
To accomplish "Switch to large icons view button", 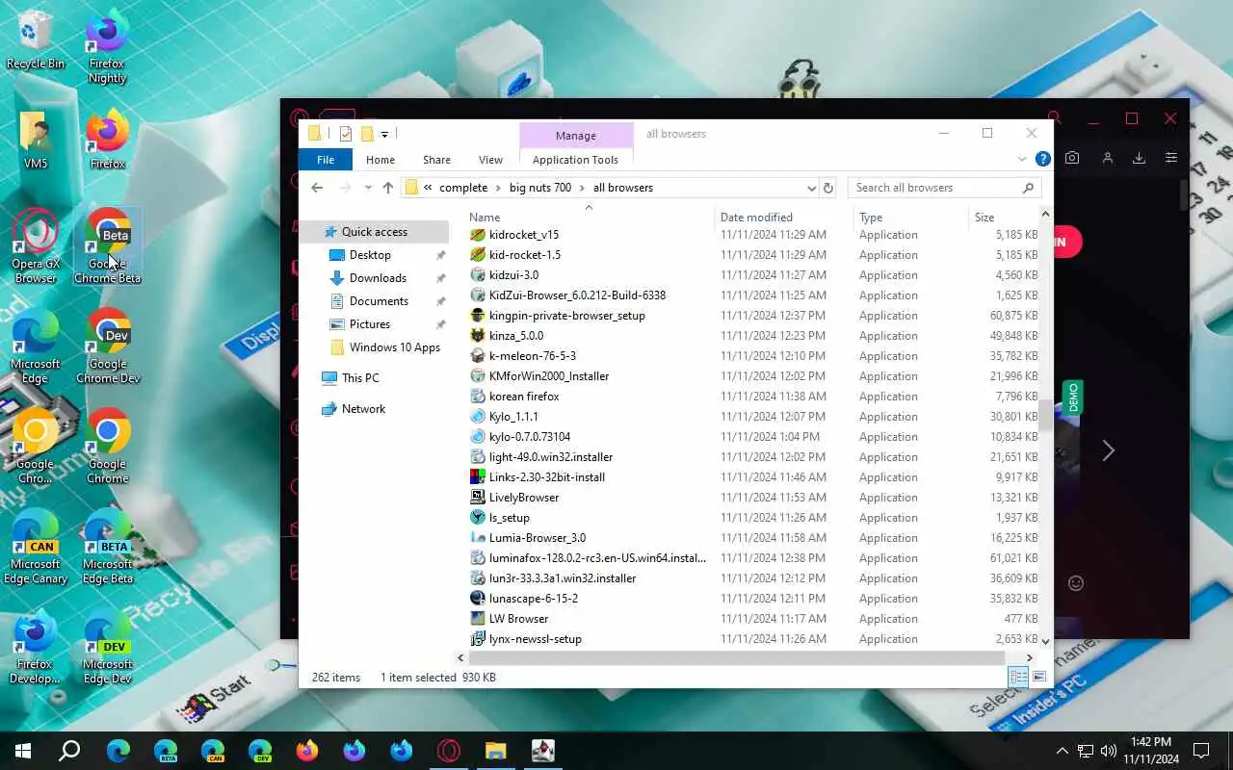I will click(x=1039, y=678).
